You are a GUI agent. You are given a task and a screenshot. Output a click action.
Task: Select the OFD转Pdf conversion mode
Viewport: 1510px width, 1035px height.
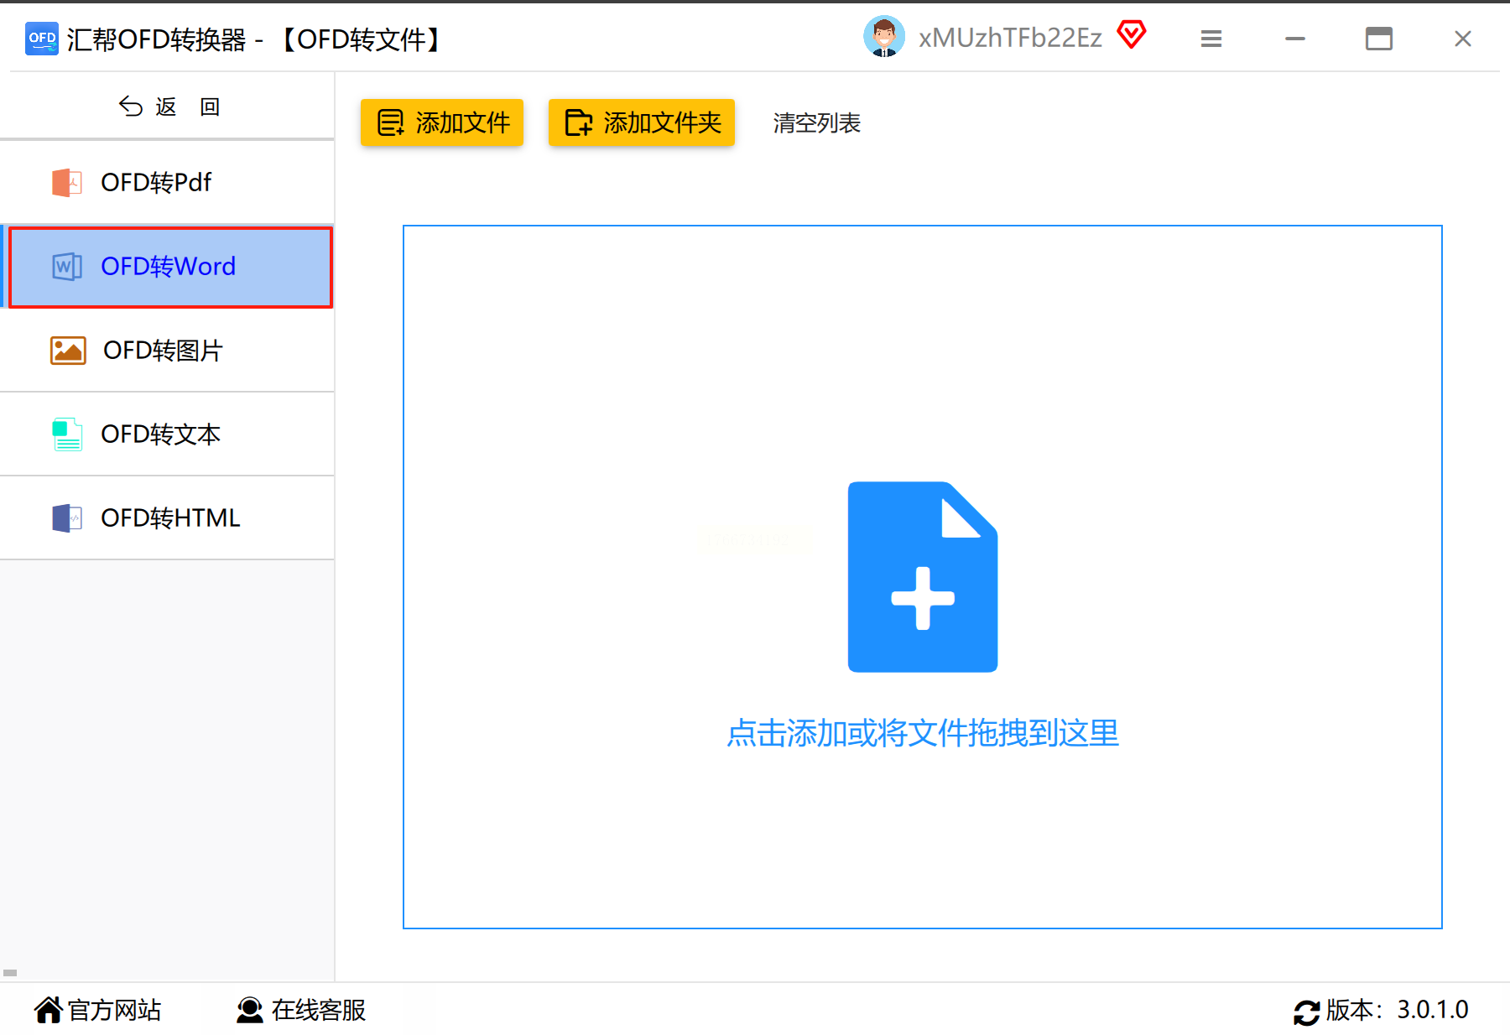click(x=168, y=182)
